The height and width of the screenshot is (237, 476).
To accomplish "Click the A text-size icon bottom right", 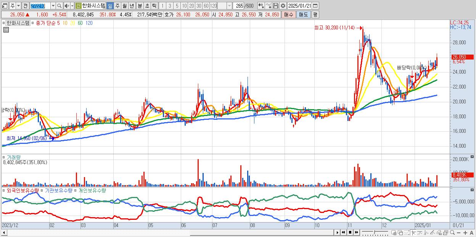I will click(x=471, y=233).
